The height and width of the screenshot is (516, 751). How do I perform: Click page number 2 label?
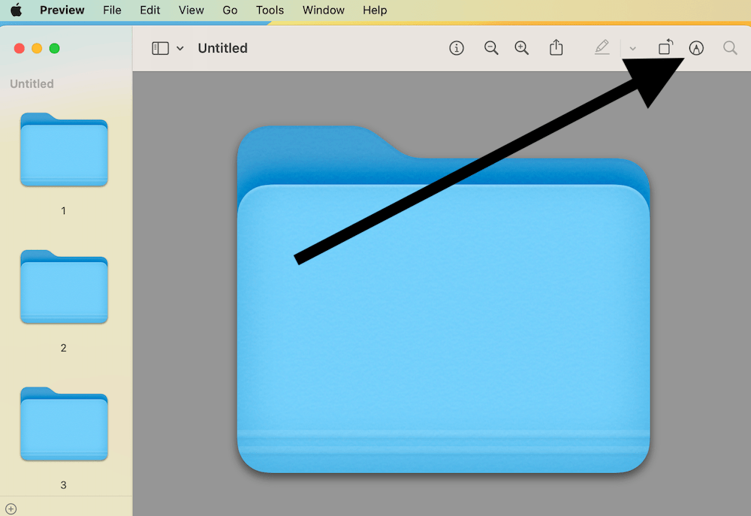[x=63, y=348]
